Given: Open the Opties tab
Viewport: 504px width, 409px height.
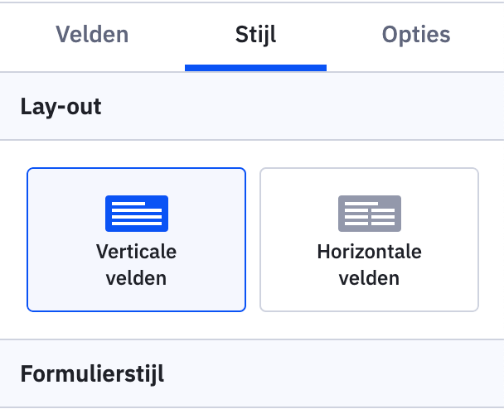Looking at the screenshot, I should pyautogui.click(x=416, y=34).
